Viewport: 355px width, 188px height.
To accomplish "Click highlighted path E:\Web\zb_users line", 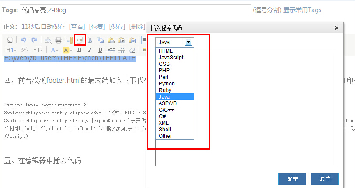I will coord(70,58).
